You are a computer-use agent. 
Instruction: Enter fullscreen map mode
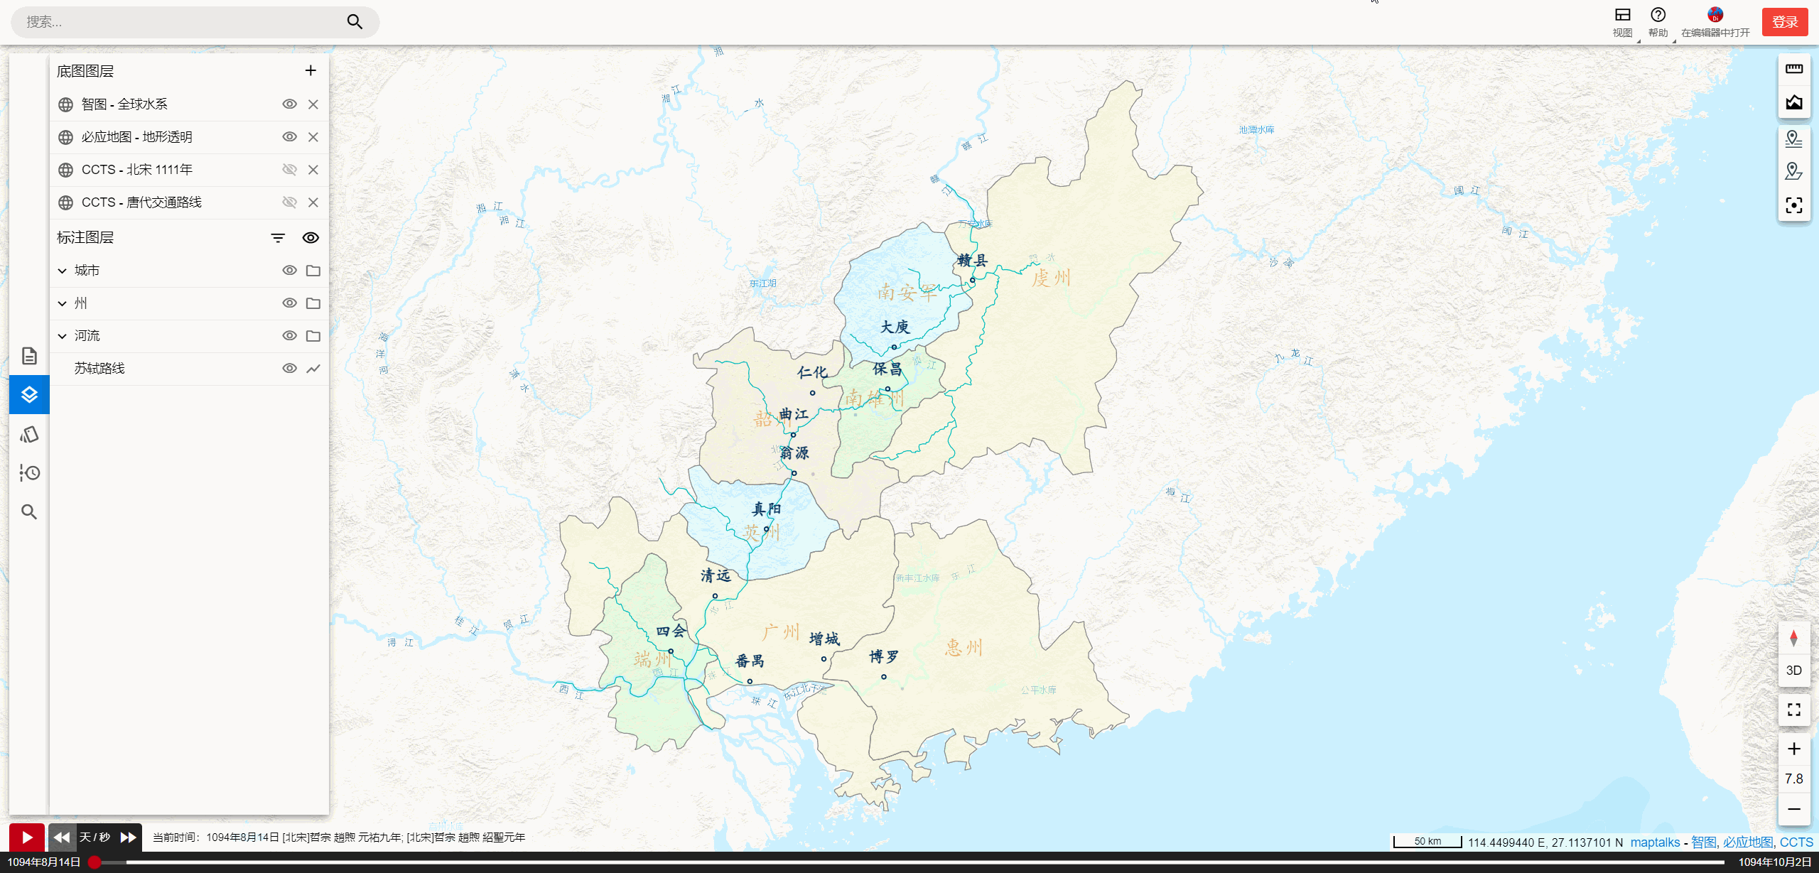pos(1793,710)
